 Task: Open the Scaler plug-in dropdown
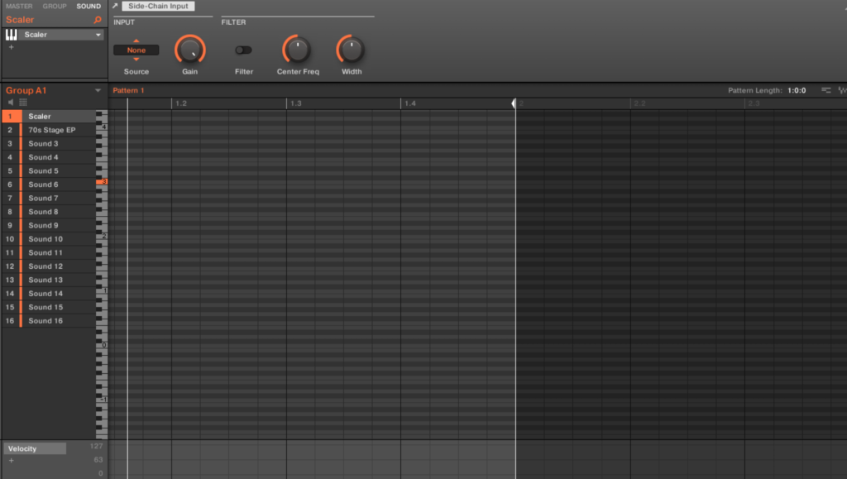(x=98, y=35)
